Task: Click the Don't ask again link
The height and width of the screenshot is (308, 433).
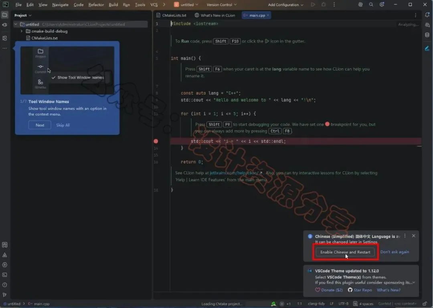Action: coord(395,252)
